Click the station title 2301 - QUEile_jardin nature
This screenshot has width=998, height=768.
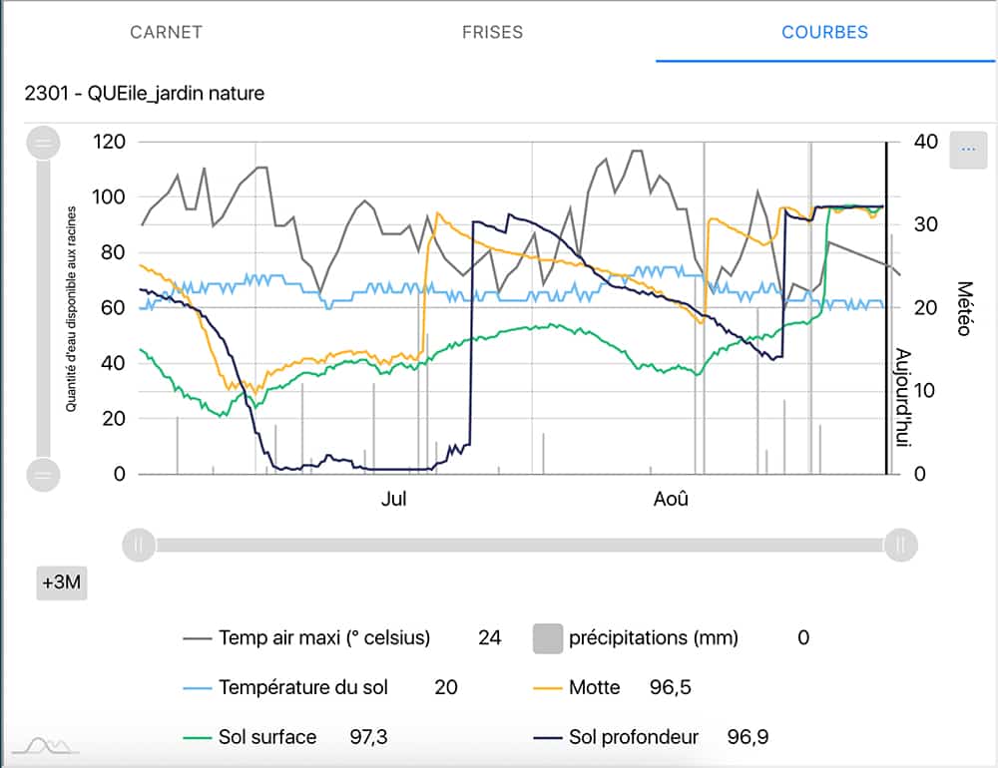145,94
